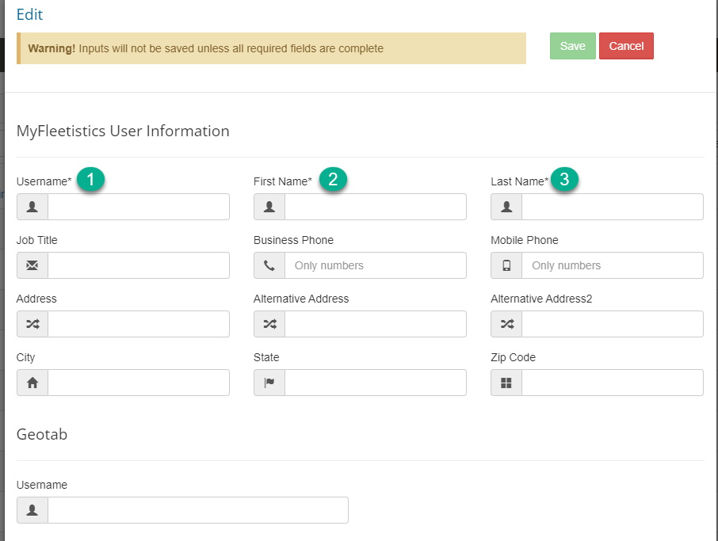The image size is (718, 541).
Task: Click the "State" field label
Action: (x=266, y=357)
